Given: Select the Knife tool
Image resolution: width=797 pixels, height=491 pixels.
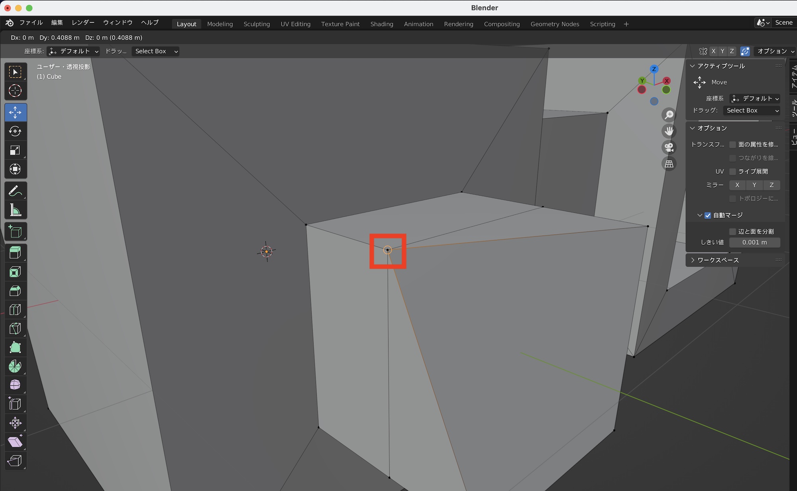Looking at the screenshot, I should 15,329.
